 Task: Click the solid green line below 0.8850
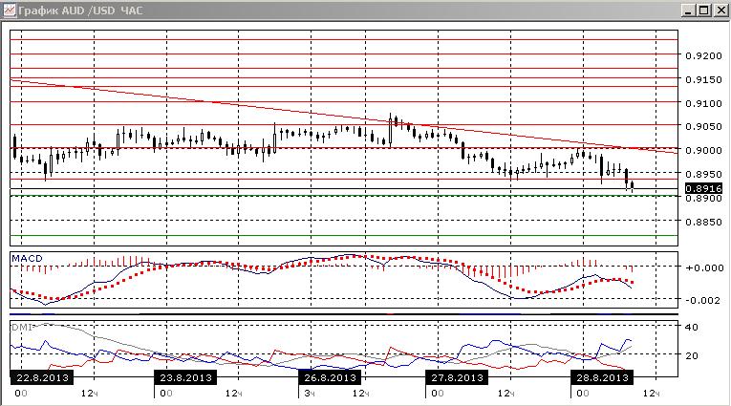(x=344, y=235)
